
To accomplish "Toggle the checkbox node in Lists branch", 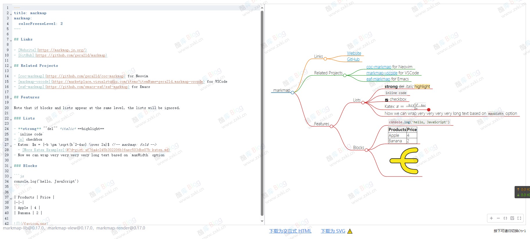I will coord(387,100).
